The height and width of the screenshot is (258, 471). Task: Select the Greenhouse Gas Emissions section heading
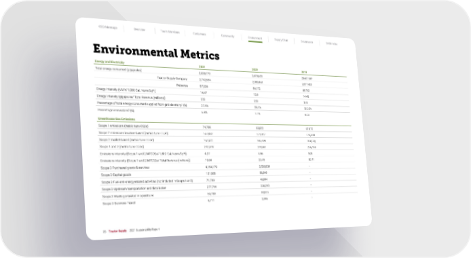coord(116,119)
